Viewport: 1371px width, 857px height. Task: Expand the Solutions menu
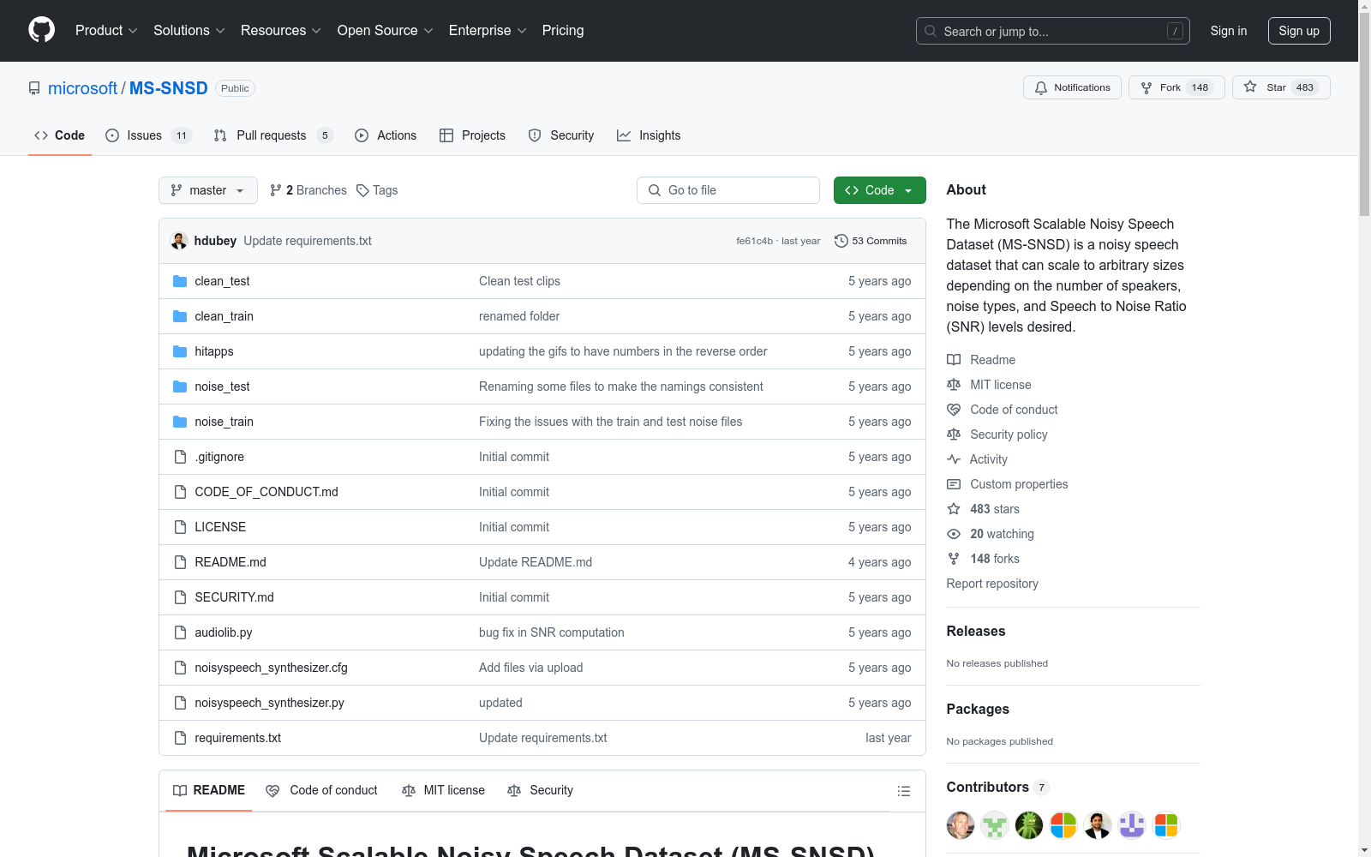pyautogui.click(x=189, y=31)
